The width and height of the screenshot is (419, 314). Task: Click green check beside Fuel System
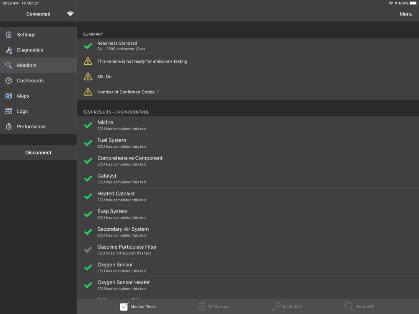pyautogui.click(x=88, y=143)
